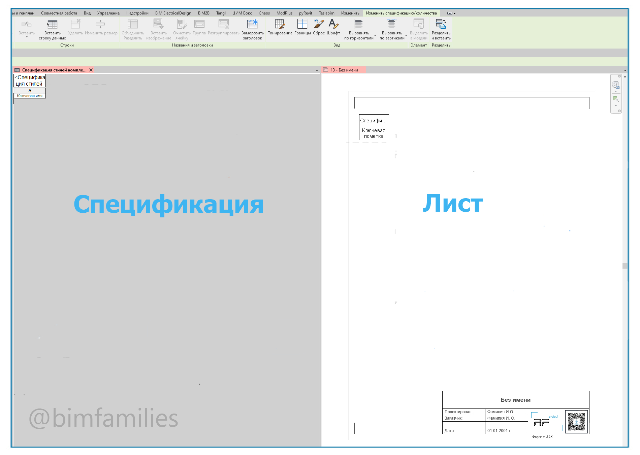Select the 'Ключевое имя' column header cell

tap(30, 96)
